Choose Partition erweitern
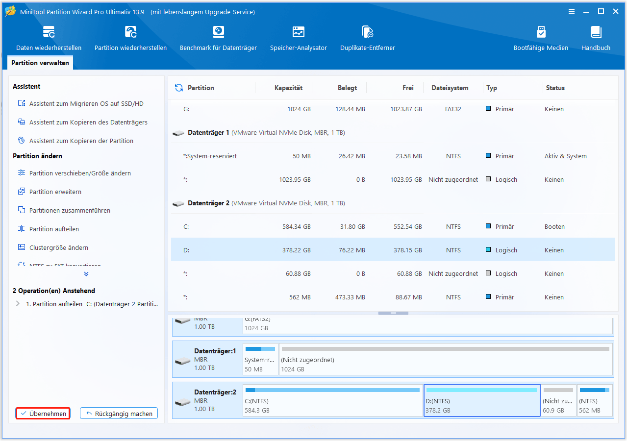627x441 pixels. click(x=50, y=192)
